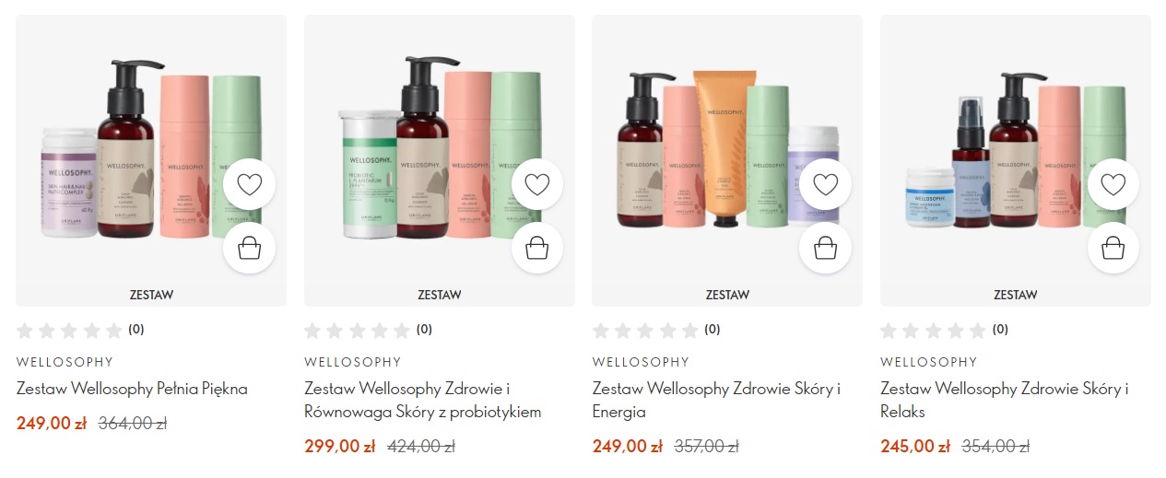Favorite the Zdrowie i Równowaga Skóry set
This screenshot has width=1166, height=478.
537,185
